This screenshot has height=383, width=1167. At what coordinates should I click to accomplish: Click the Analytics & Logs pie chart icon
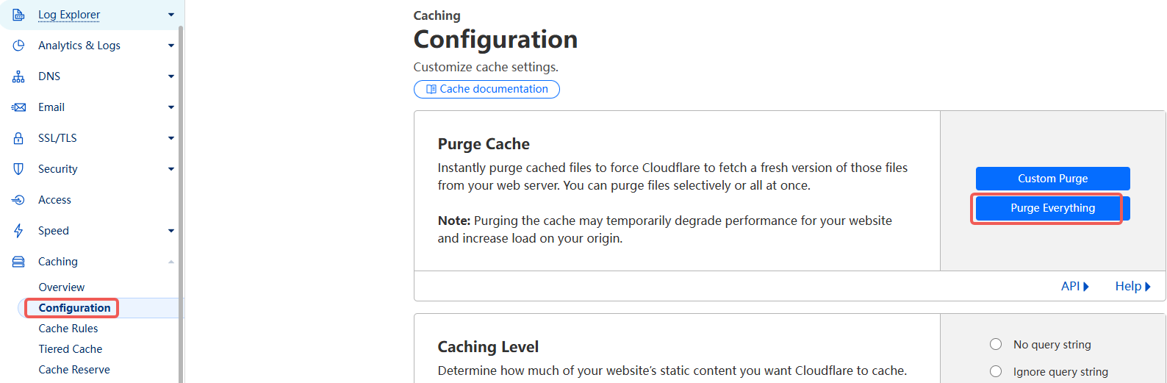pyautogui.click(x=18, y=46)
